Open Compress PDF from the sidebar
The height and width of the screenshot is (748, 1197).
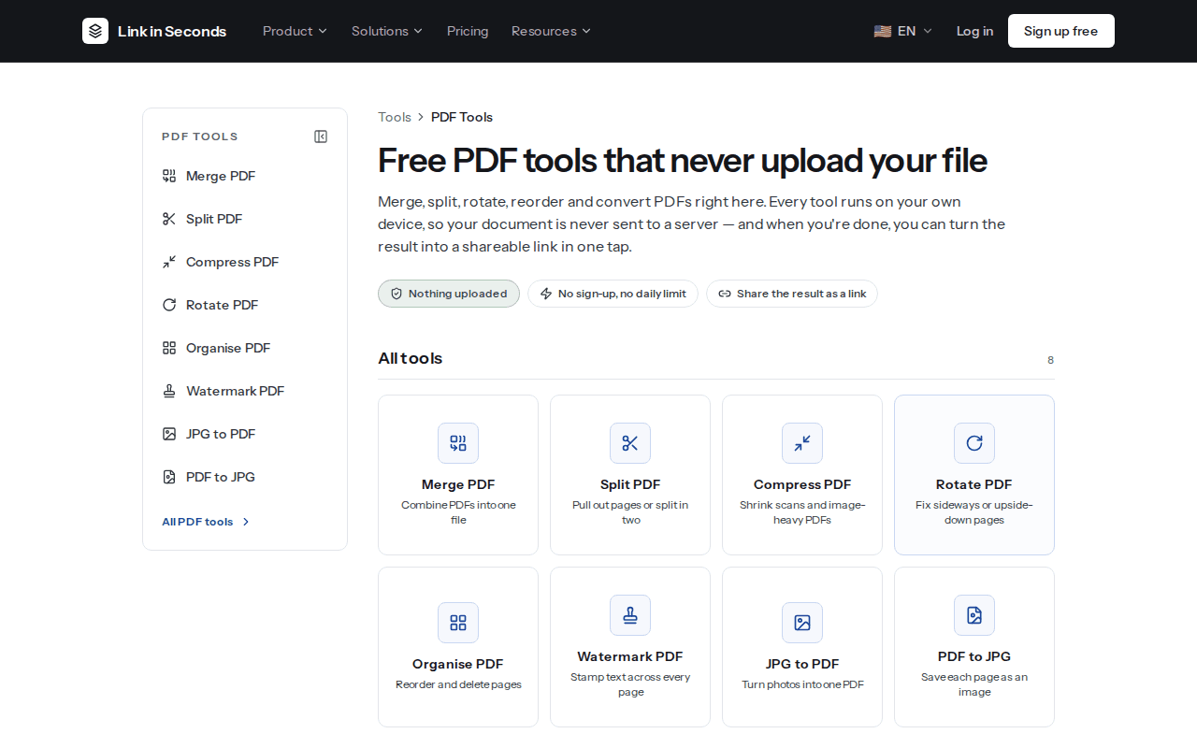pyautogui.click(x=245, y=262)
